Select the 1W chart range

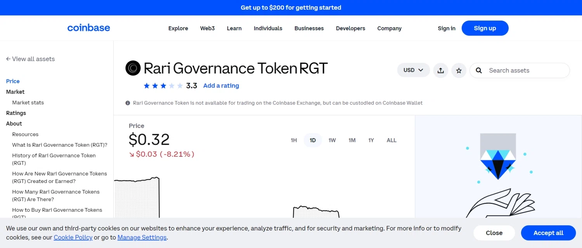tap(332, 140)
